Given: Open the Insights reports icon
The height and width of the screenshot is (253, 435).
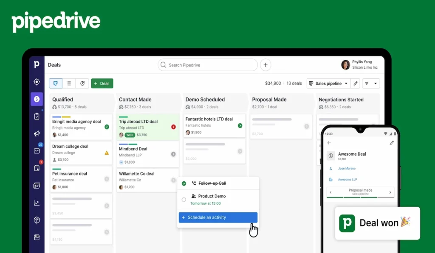Looking at the screenshot, I should click(x=37, y=203).
